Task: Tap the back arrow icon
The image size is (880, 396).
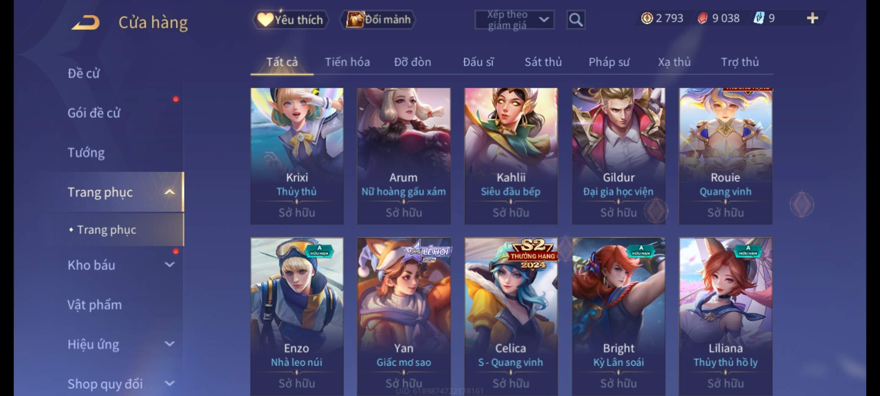Action: [x=86, y=22]
